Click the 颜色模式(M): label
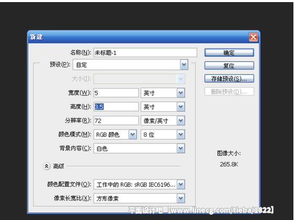This screenshot has height=220, width=295. 75,135
